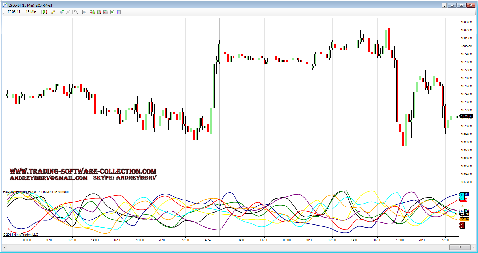The width and height of the screenshot is (478, 253).
Task: Click the zoom out magnifier icon
Action: pos(68,12)
